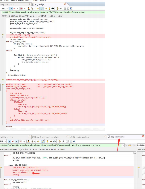
Task: Close the app_common.c tab
Action: [143, 136]
